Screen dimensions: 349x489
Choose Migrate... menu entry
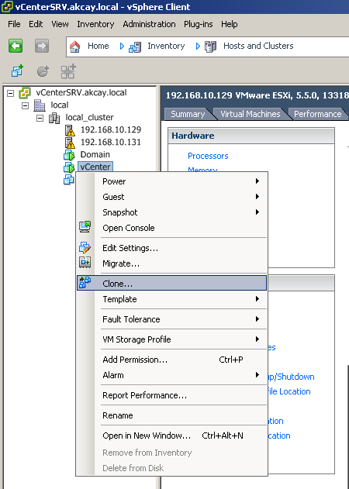pos(171,263)
